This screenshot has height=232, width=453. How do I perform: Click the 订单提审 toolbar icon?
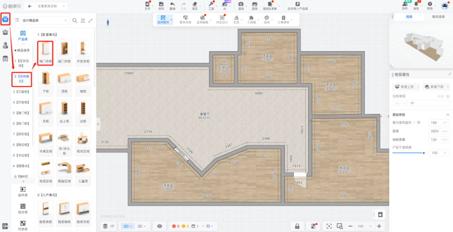point(284,20)
